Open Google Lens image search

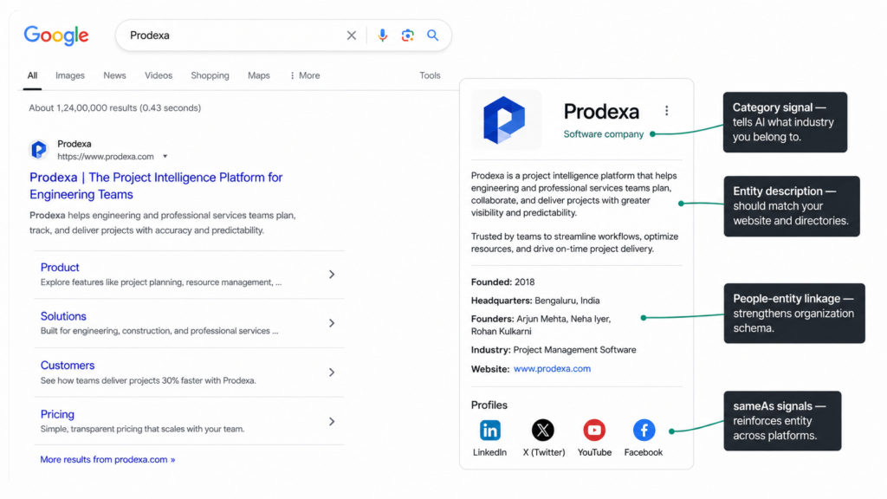tap(407, 36)
